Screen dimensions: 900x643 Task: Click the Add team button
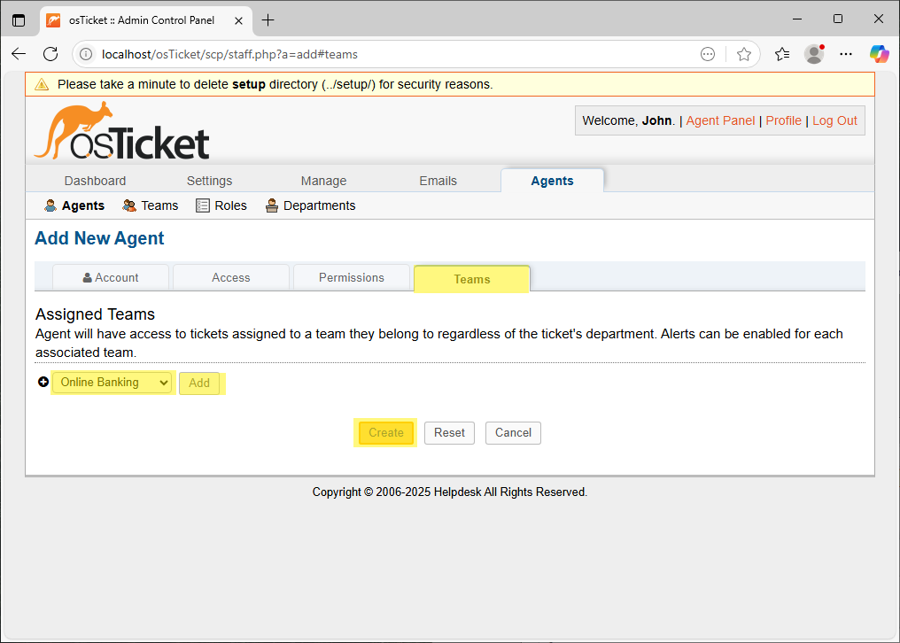199,383
